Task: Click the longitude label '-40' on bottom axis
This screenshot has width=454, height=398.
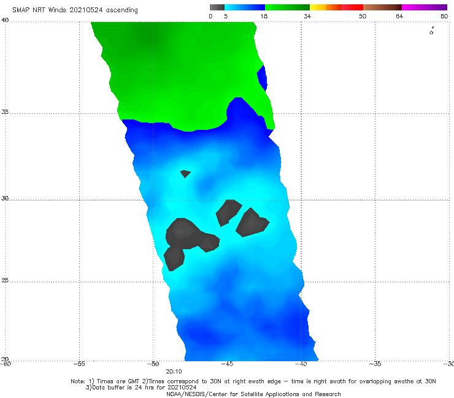Action: 301,364
